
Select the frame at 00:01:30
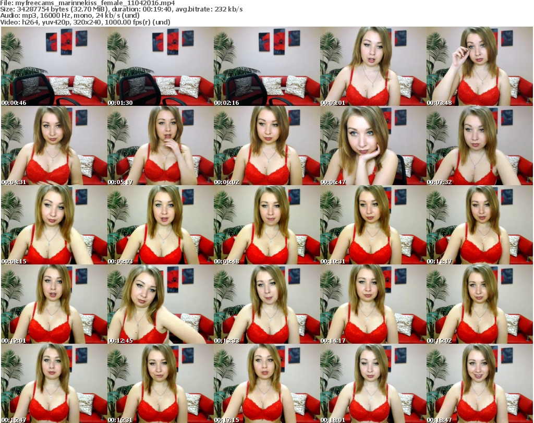161,67
